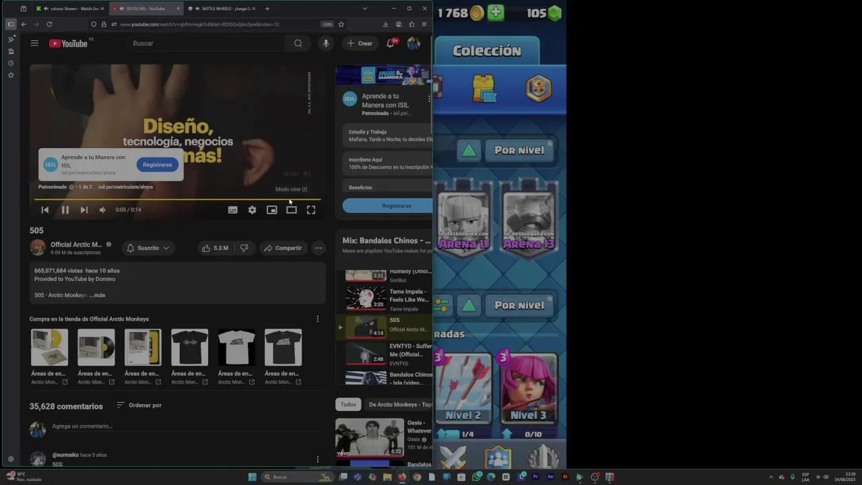Open Windows Start menu

point(252,477)
